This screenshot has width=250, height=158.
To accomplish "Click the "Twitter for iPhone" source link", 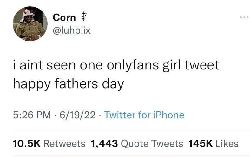I will click(144, 115).
